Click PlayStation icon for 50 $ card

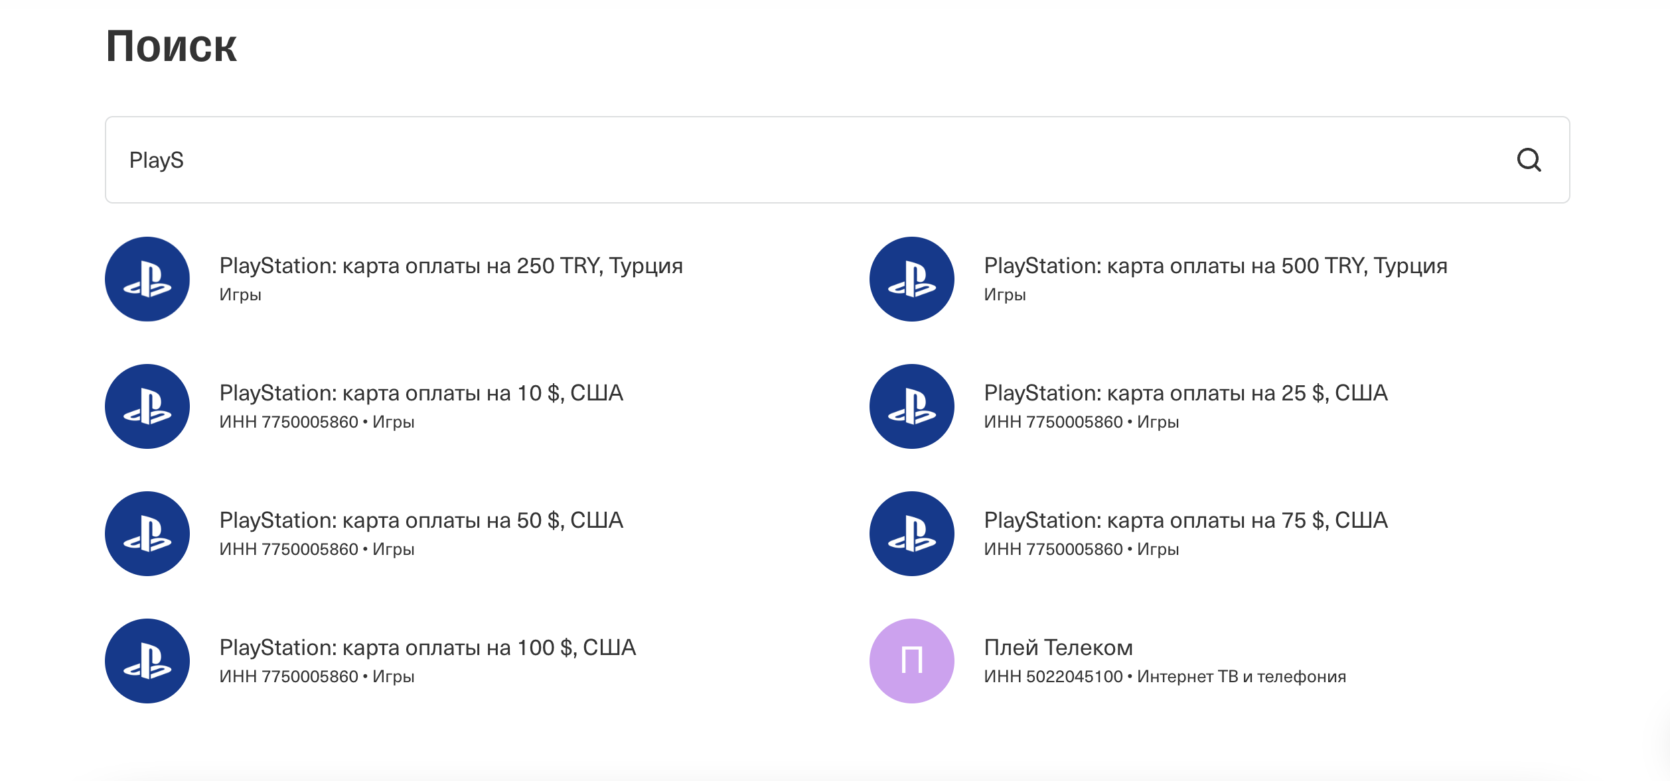coord(147,534)
